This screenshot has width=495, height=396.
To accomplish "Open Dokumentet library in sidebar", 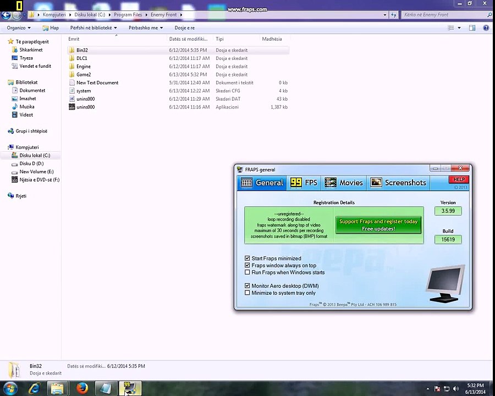I will click(x=32, y=90).
